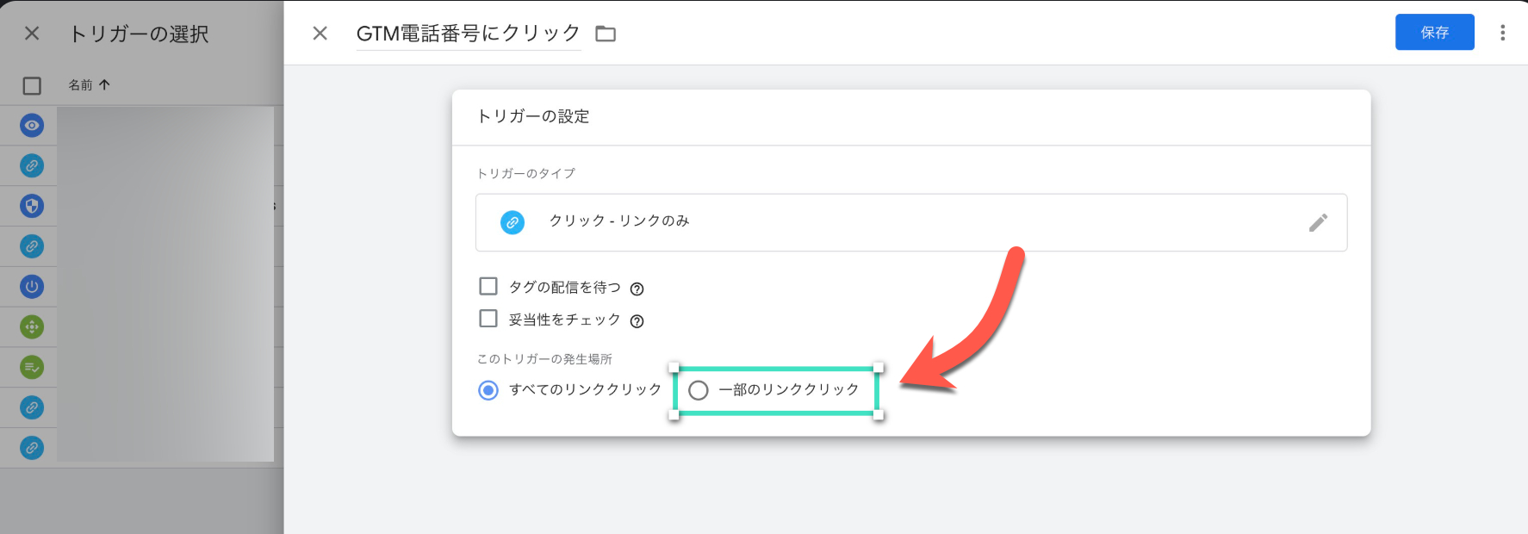Click the green four-arrows trigger icon
The image size is (1528, 534).
(x=32, y=327)
